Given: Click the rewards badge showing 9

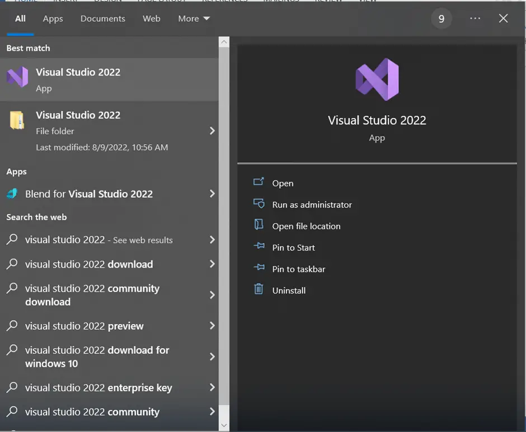Looking at the screenshot, I should (442, 18).
